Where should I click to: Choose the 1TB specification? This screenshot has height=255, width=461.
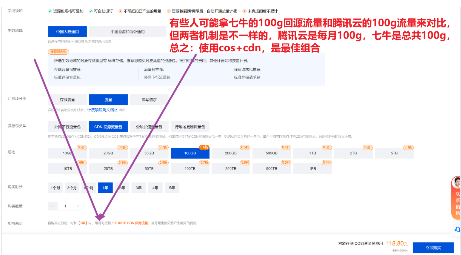coord(312,153)
